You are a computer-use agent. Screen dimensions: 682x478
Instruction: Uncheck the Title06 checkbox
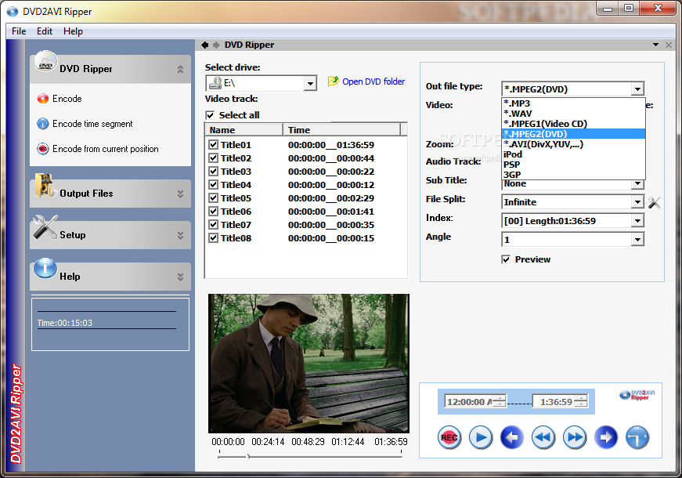(x=213, y=211)
